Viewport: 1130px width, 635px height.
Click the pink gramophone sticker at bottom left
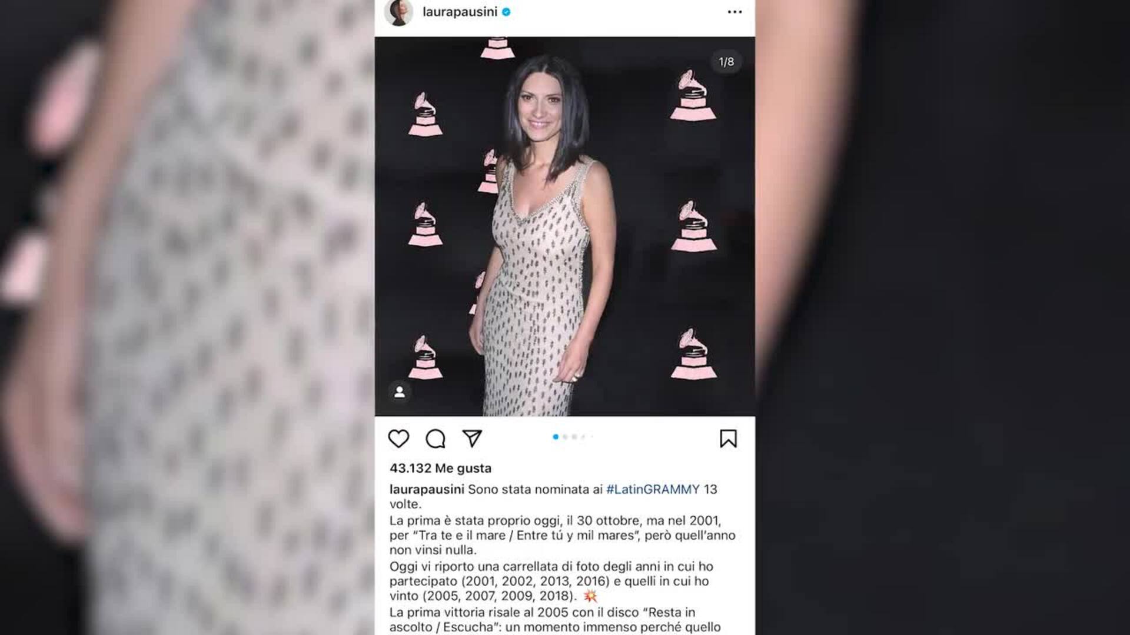[x=425, y=357]
